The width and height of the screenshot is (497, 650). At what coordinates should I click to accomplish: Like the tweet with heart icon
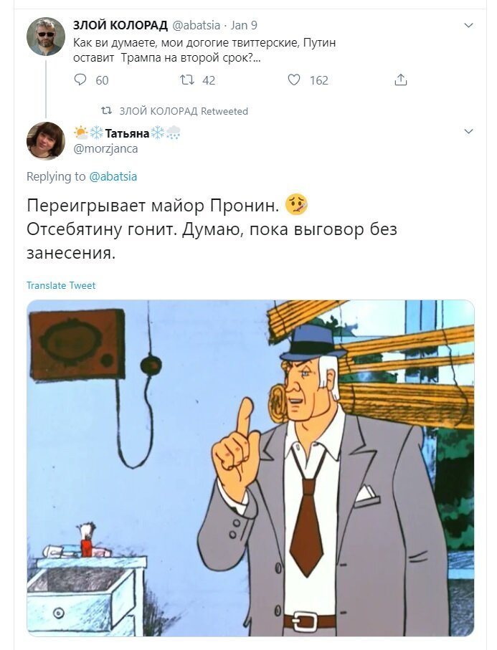[x=294, y=80]
